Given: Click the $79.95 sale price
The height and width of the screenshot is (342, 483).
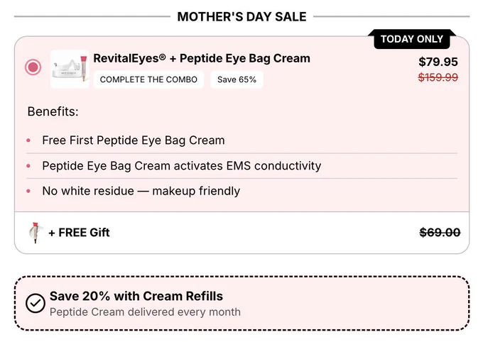Looking at the screenshot, I should point(438,62).
